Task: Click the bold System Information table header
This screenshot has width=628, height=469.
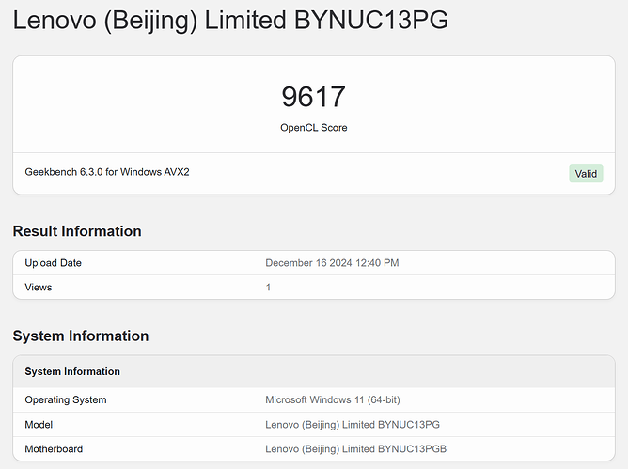Action: click(72, 372)
